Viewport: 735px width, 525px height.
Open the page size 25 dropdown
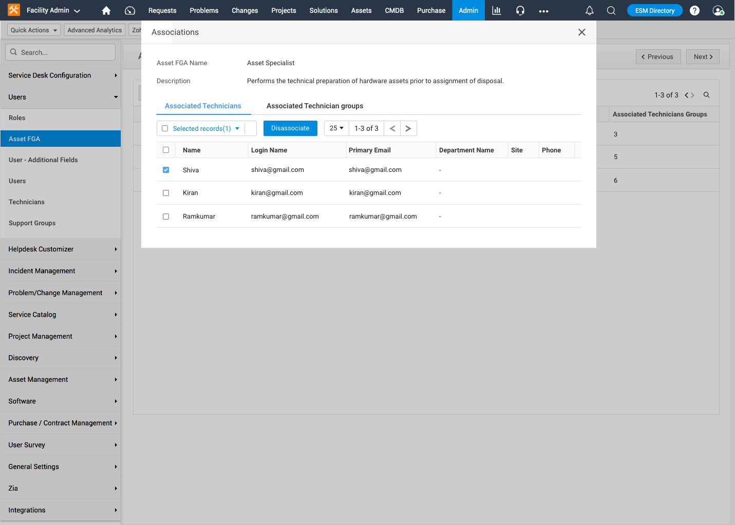click(x=336, y=128)
